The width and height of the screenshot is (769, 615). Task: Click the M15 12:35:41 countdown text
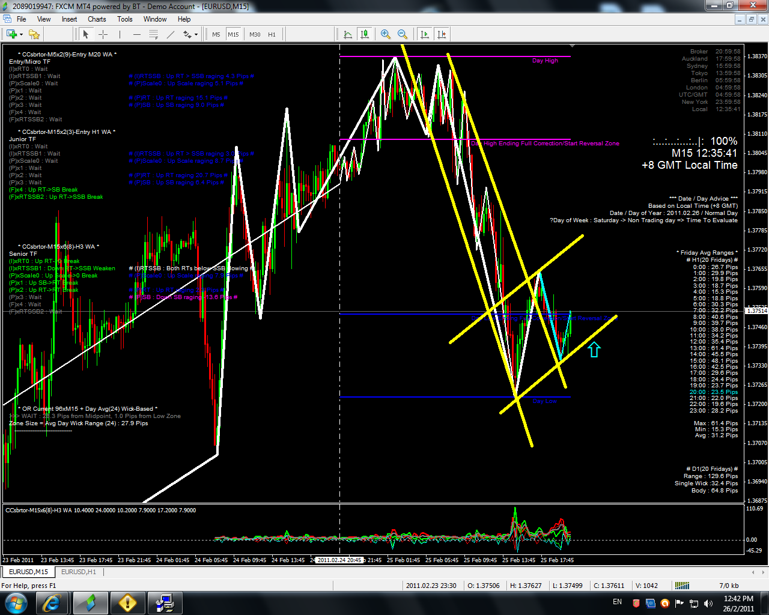[x=704, y=153]
